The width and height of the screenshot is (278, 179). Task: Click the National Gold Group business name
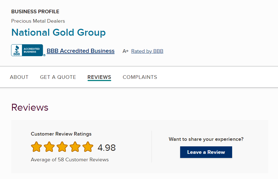click(x=58, y=32)
